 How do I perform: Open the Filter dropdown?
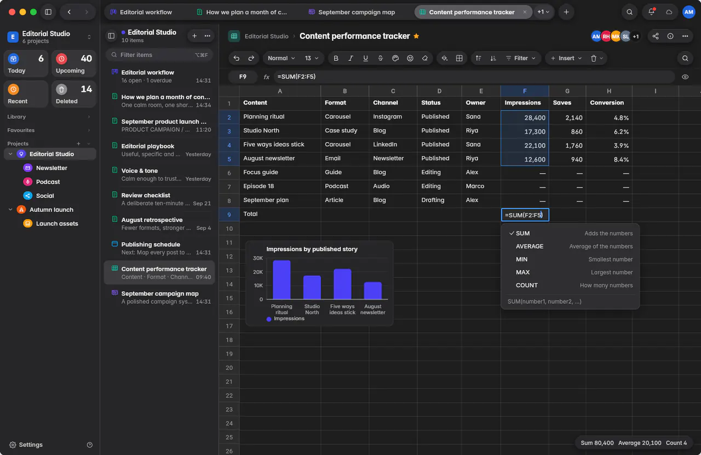click(521, 58)
